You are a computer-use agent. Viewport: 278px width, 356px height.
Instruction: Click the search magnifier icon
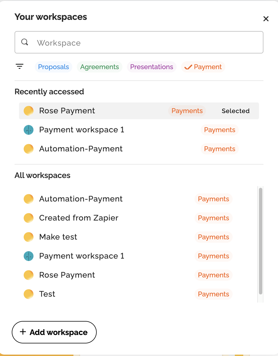point(25,42)
